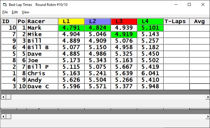Open the File menu
Image resolution: width=210 pixels, height=128 pixels.
click(5, 12)
